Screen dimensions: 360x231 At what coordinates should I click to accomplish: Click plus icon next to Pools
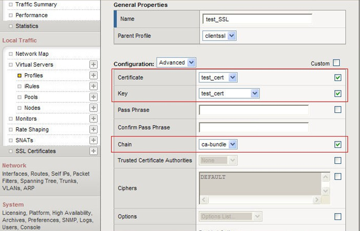(x=93, y=97)
